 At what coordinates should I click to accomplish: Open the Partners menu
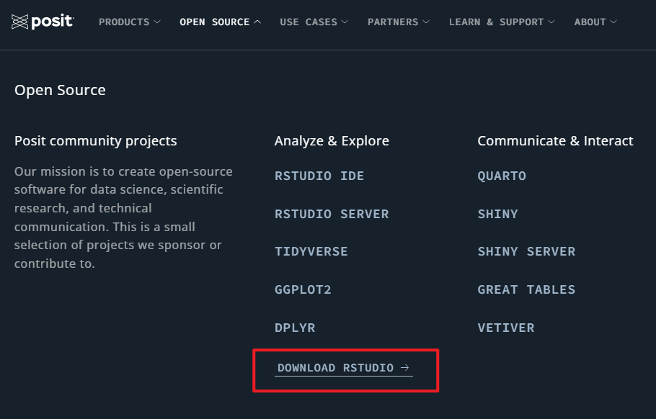[398, 22]
